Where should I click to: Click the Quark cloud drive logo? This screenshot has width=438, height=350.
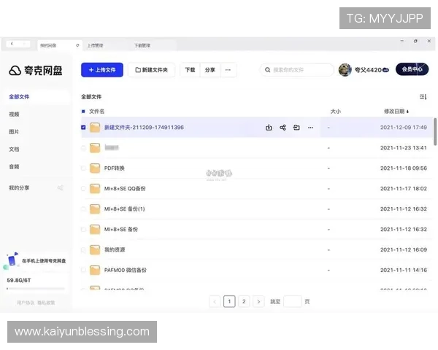point(36,71)
